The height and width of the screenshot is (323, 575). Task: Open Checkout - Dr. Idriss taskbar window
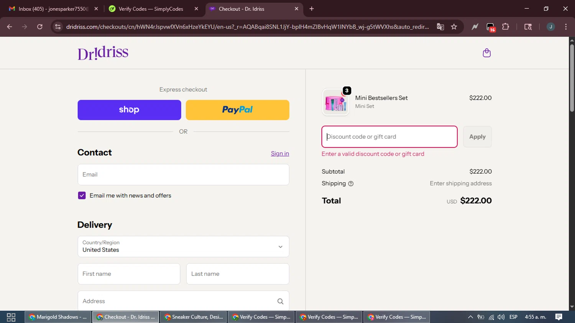click(x=126, y=317)
